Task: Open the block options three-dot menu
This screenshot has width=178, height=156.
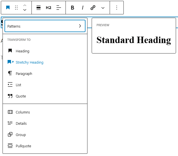Action: (x=117, y=8)
